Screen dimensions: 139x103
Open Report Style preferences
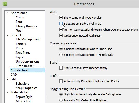tap(24, 97)
